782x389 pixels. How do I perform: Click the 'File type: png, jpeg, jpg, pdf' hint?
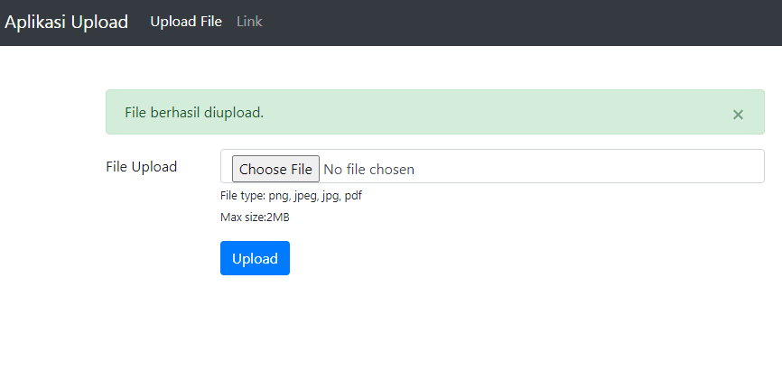click(291, 196)
